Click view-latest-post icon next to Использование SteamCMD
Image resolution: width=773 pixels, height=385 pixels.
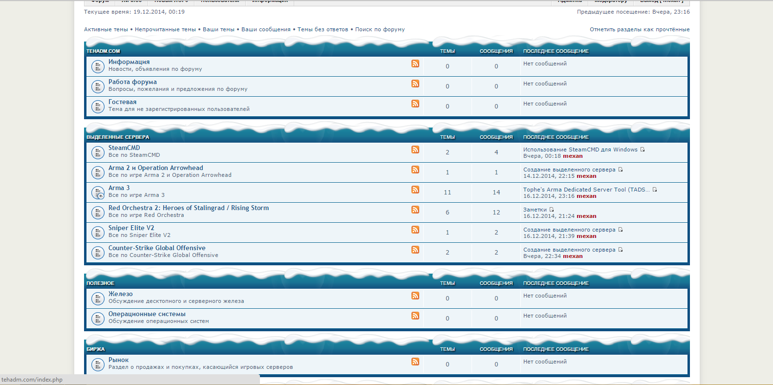point(643,150)
